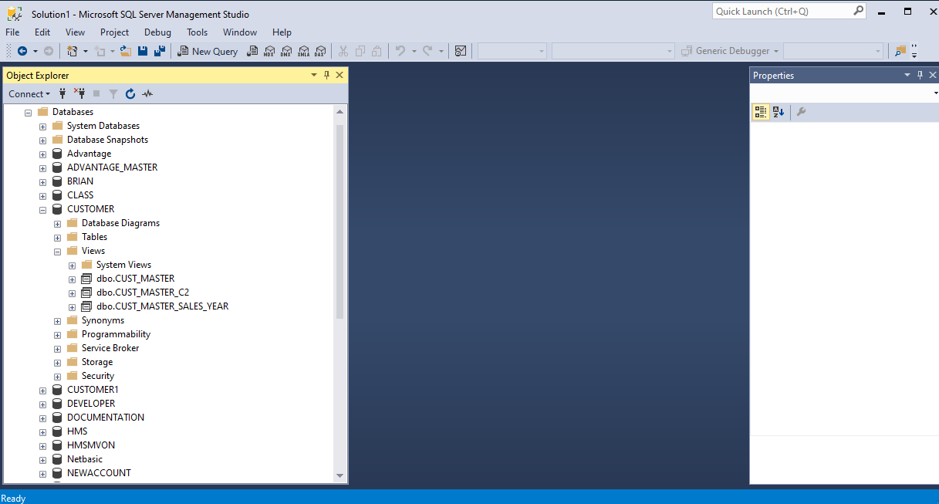
Task: Open Object Explorer window position menu
Action: (314, 75)
